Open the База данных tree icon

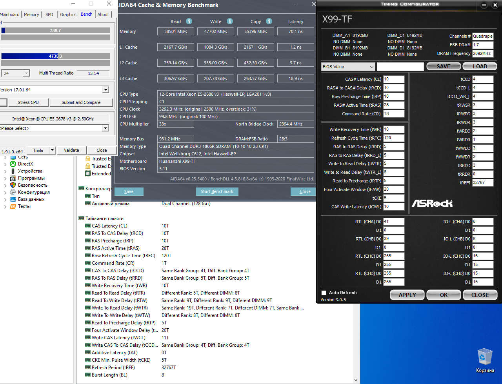click(13, 199)
